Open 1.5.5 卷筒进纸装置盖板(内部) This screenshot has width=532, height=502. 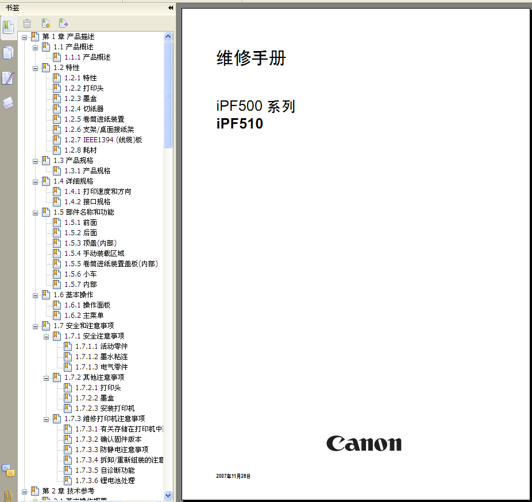[x=111, y=264]
